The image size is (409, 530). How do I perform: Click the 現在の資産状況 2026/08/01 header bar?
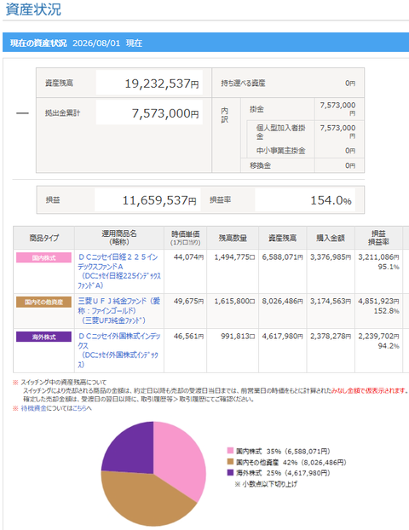(x=206, y=43)
